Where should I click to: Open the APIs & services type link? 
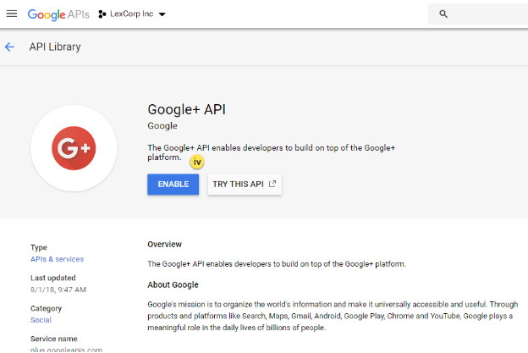pyautogui.click(x=57, y=259)
